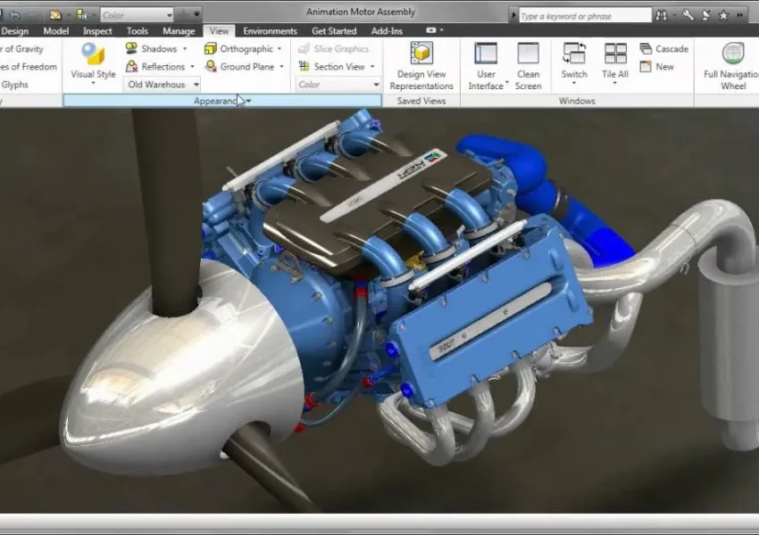Select the Orthographic view icon
Viewport: 759px width, 535px height.
[211, 48]
